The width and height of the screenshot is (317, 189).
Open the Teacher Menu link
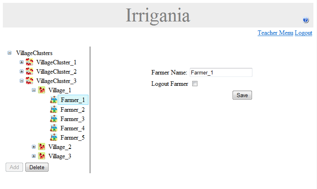pos(275,33)
